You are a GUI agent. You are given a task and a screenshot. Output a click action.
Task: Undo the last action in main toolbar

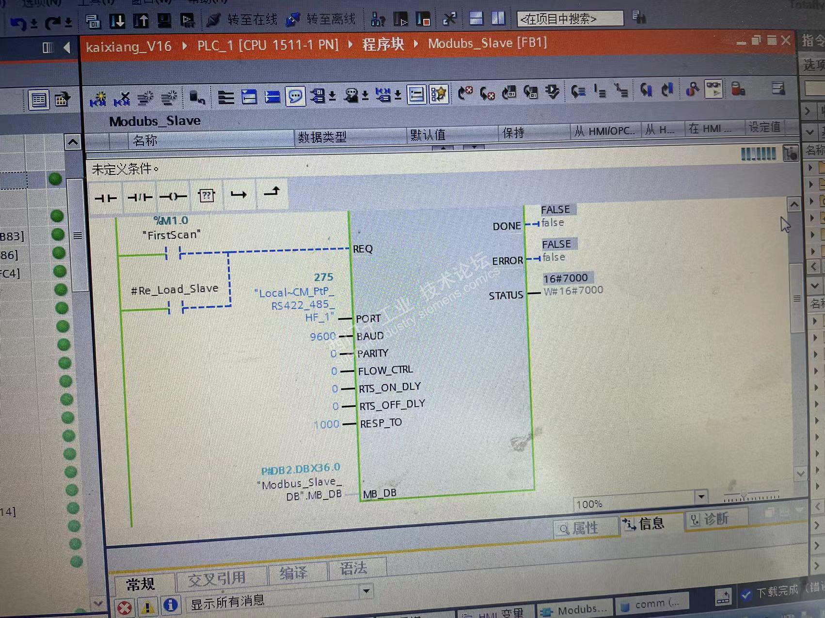pyautogui.click(x=19, y=23)
